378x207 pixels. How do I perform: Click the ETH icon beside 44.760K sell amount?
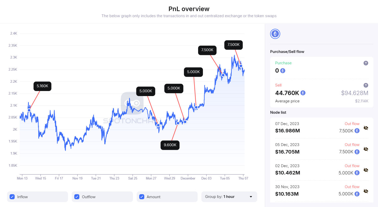(303, 93)
